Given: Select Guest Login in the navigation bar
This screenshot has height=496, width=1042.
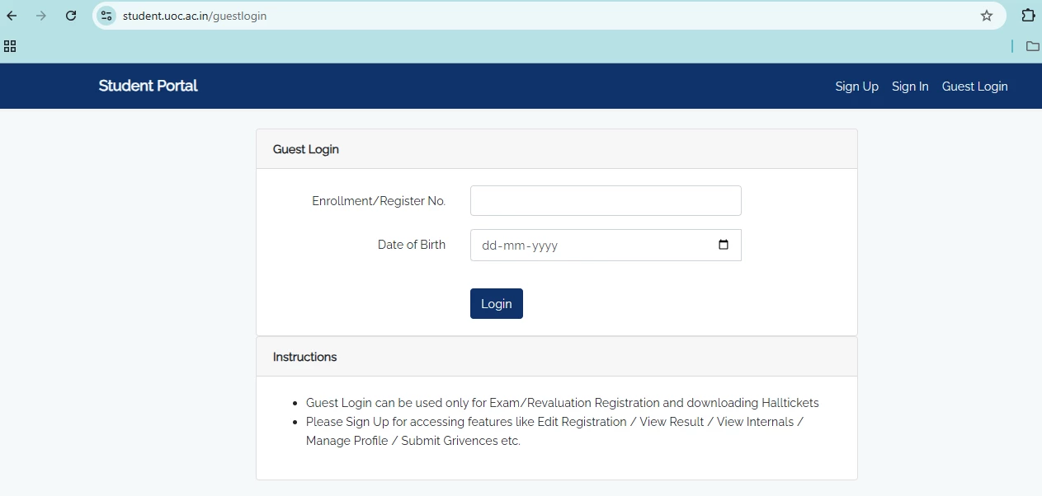Looking at the screenshot, I should click(974, 87).
